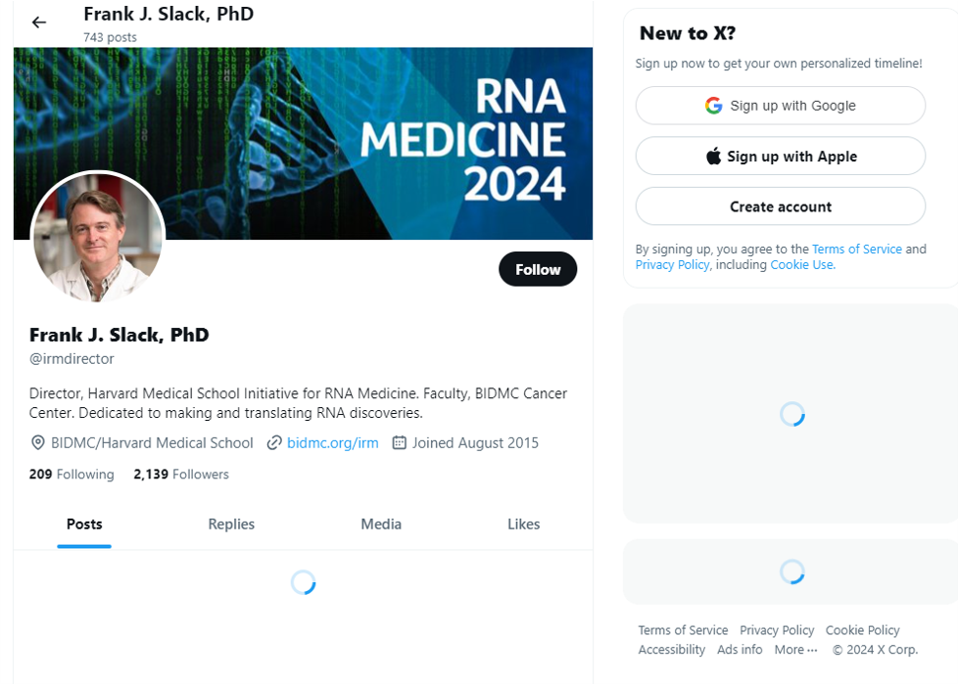Open the Privacy Policy footer link
Screen dimensions: 958x684
pos(777,630)
